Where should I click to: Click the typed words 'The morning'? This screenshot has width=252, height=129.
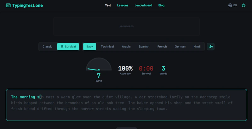click(23, 97)
